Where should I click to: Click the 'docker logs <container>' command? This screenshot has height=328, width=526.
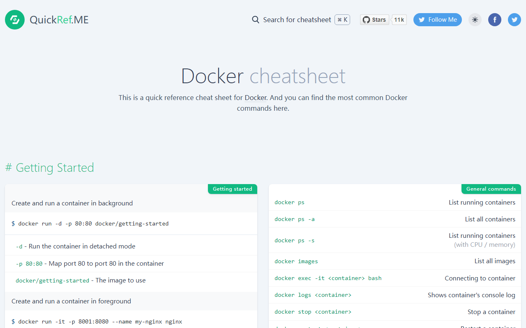coord(313,295)
